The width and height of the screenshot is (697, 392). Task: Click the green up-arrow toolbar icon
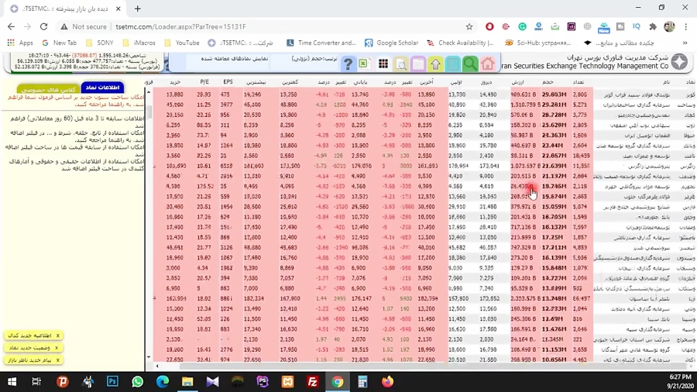click(435, 64)
